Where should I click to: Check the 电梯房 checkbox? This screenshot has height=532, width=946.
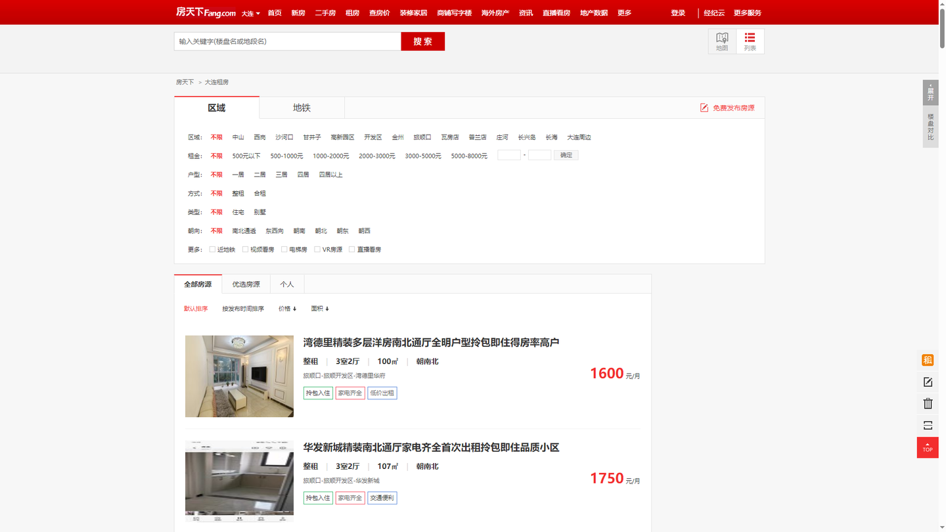click(284, 250)
